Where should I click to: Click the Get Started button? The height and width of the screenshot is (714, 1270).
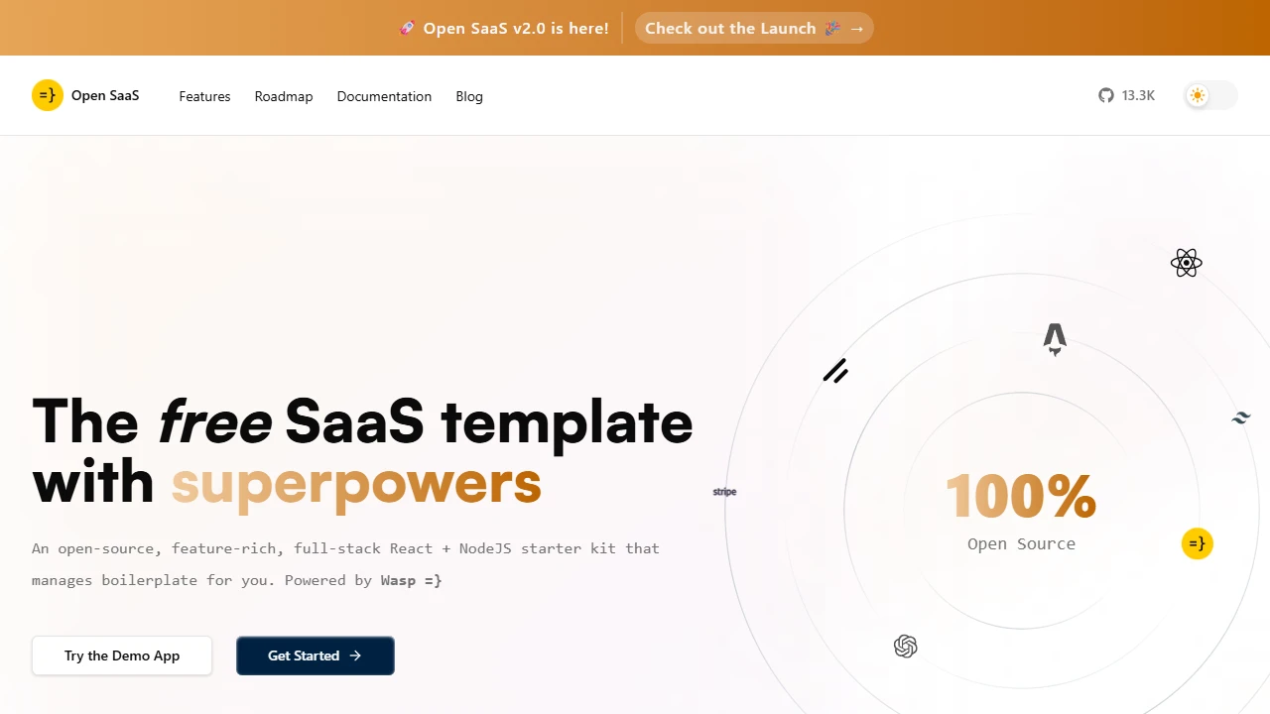point(315,655)
